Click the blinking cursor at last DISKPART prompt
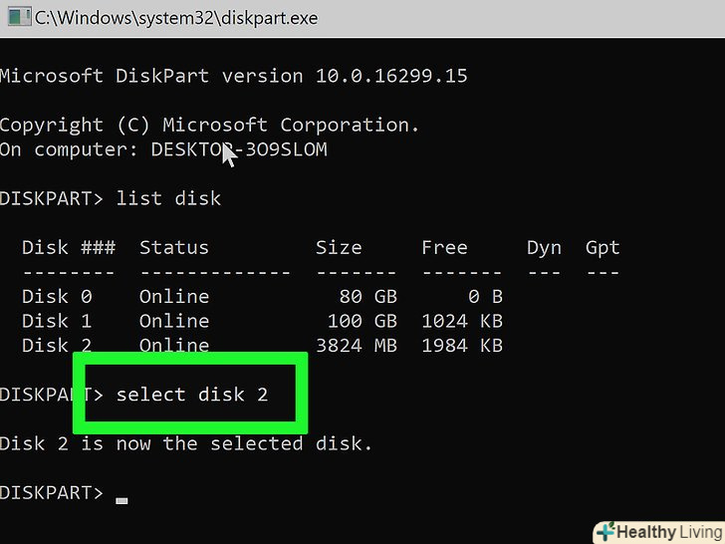Image resolution: width=725 pixels, height=544 pixels. click(121, 500)
